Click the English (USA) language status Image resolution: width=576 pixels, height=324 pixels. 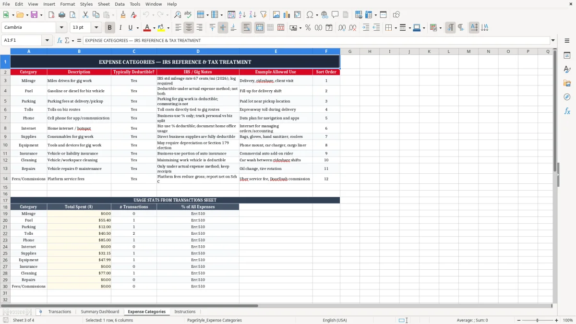pyautogui.click(x=335, y=320)
